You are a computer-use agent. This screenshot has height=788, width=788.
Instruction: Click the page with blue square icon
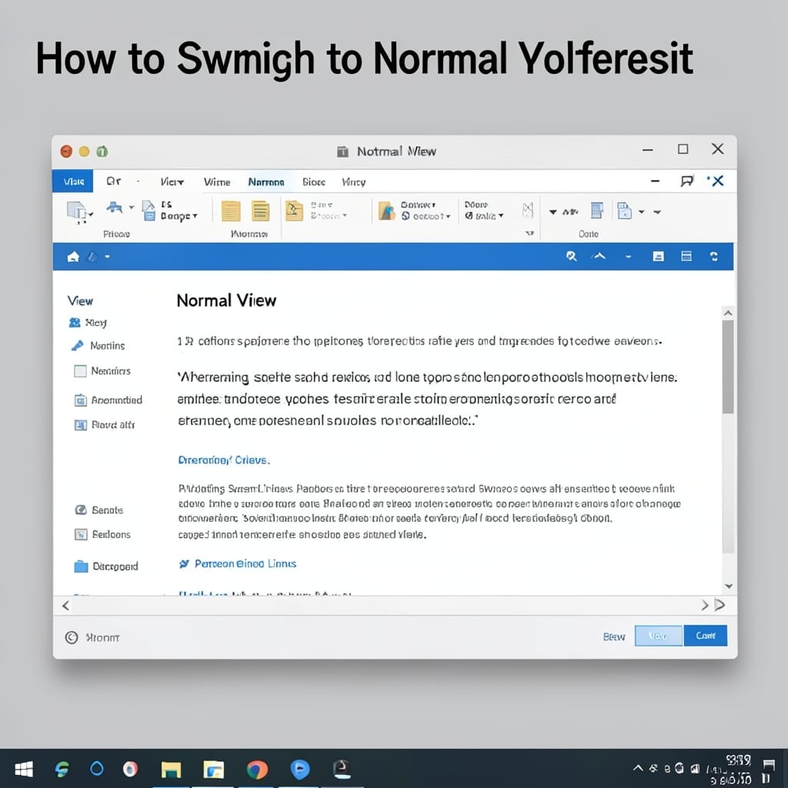click(623, 211)
